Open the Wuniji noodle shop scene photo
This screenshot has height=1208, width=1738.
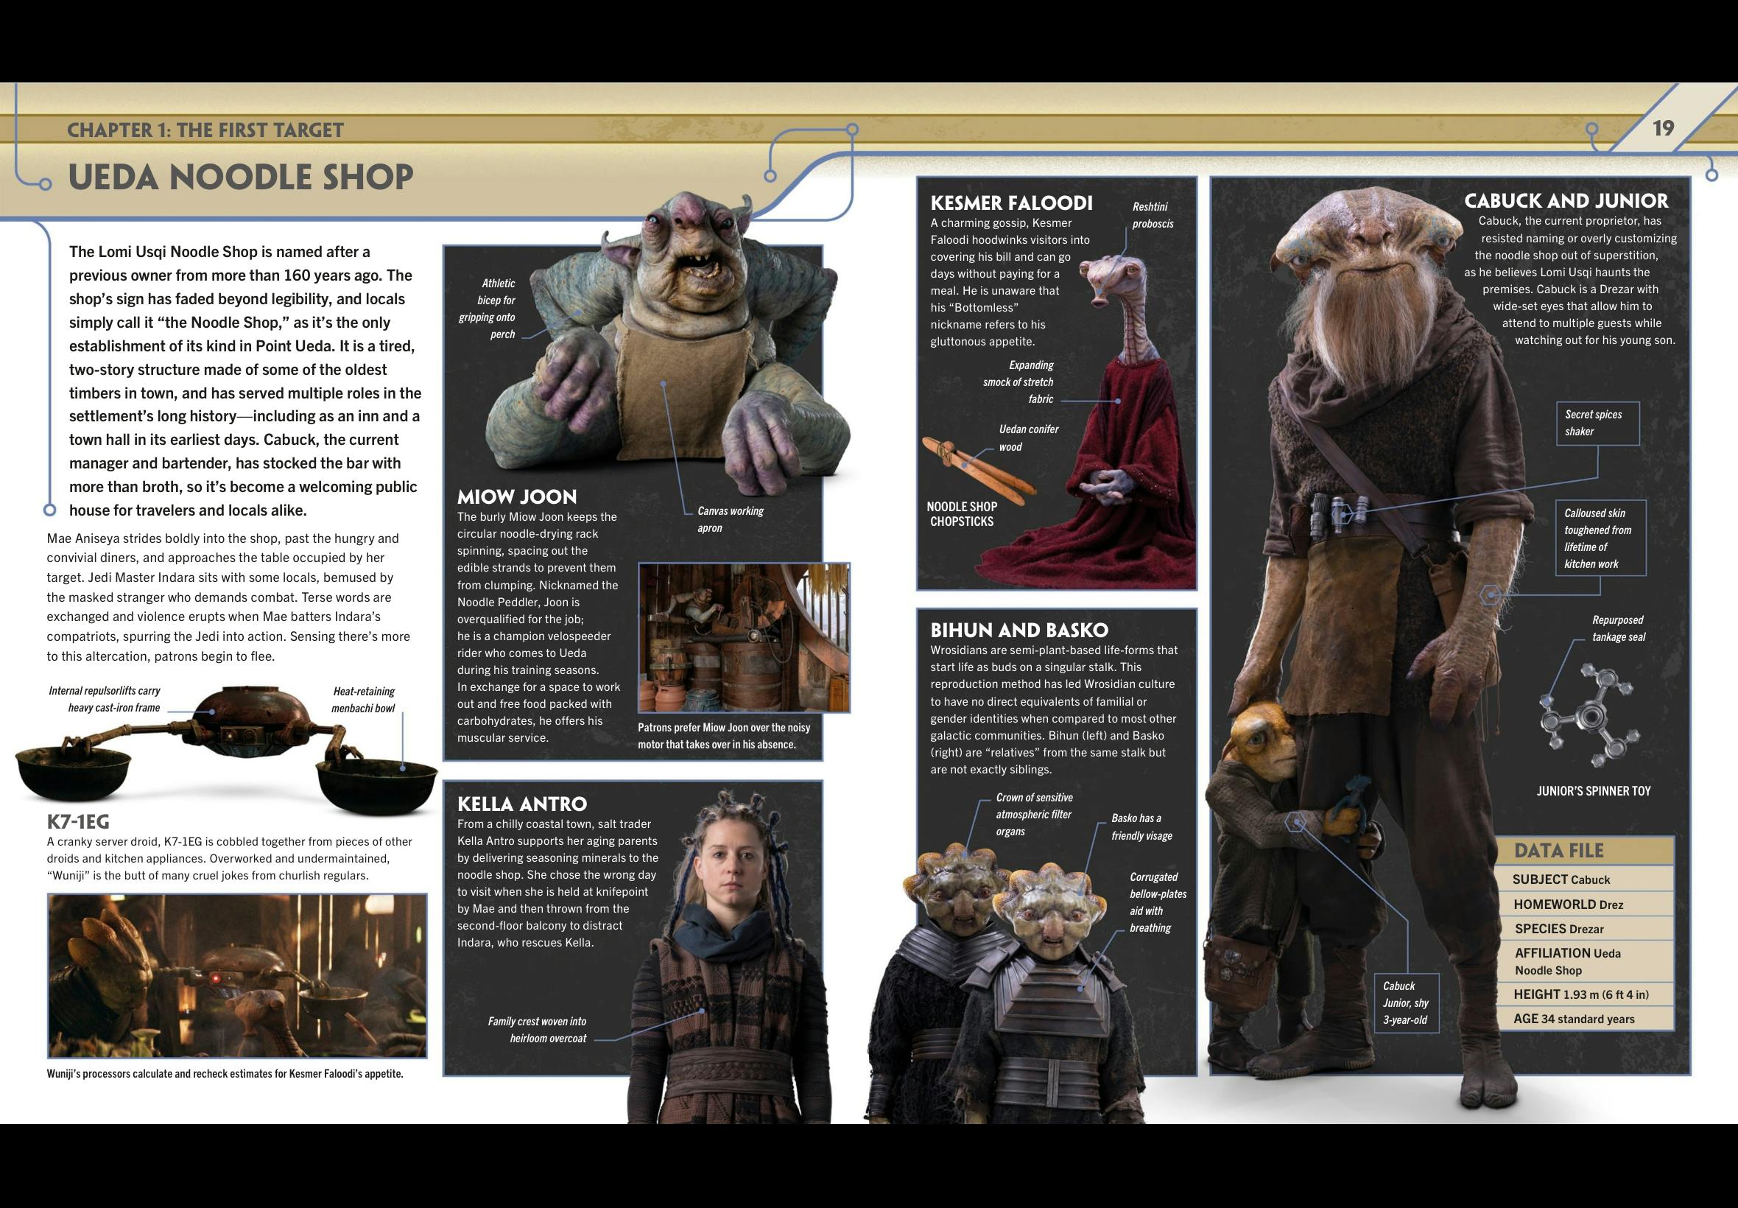(x=237, y=975)
